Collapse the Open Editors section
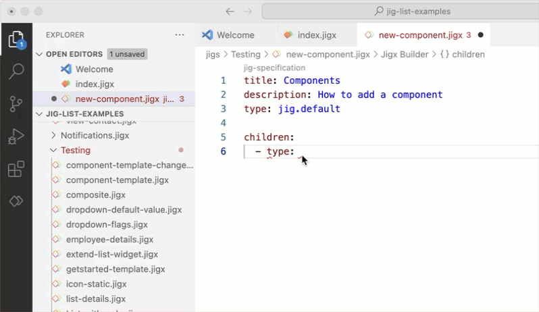 [39, 54]
